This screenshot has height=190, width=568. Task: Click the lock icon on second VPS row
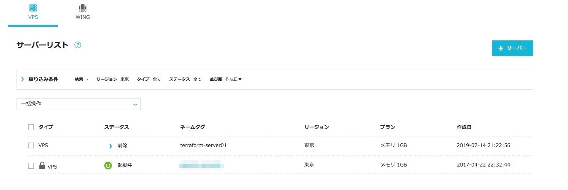point(42,166)
